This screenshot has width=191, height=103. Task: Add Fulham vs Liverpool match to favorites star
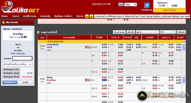tap(89, 80)
